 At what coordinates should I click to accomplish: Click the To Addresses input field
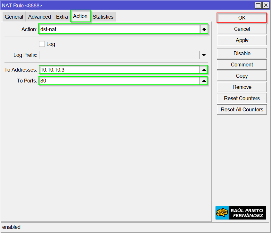[x=119, y=70]
